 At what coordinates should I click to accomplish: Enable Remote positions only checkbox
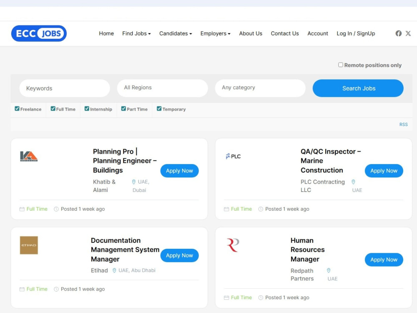pyautogui.click(x=340, y=65)
